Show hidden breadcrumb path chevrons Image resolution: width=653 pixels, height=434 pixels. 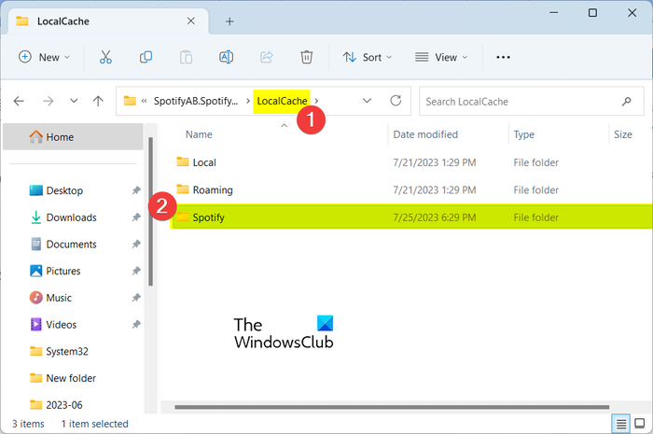(144, 101)
